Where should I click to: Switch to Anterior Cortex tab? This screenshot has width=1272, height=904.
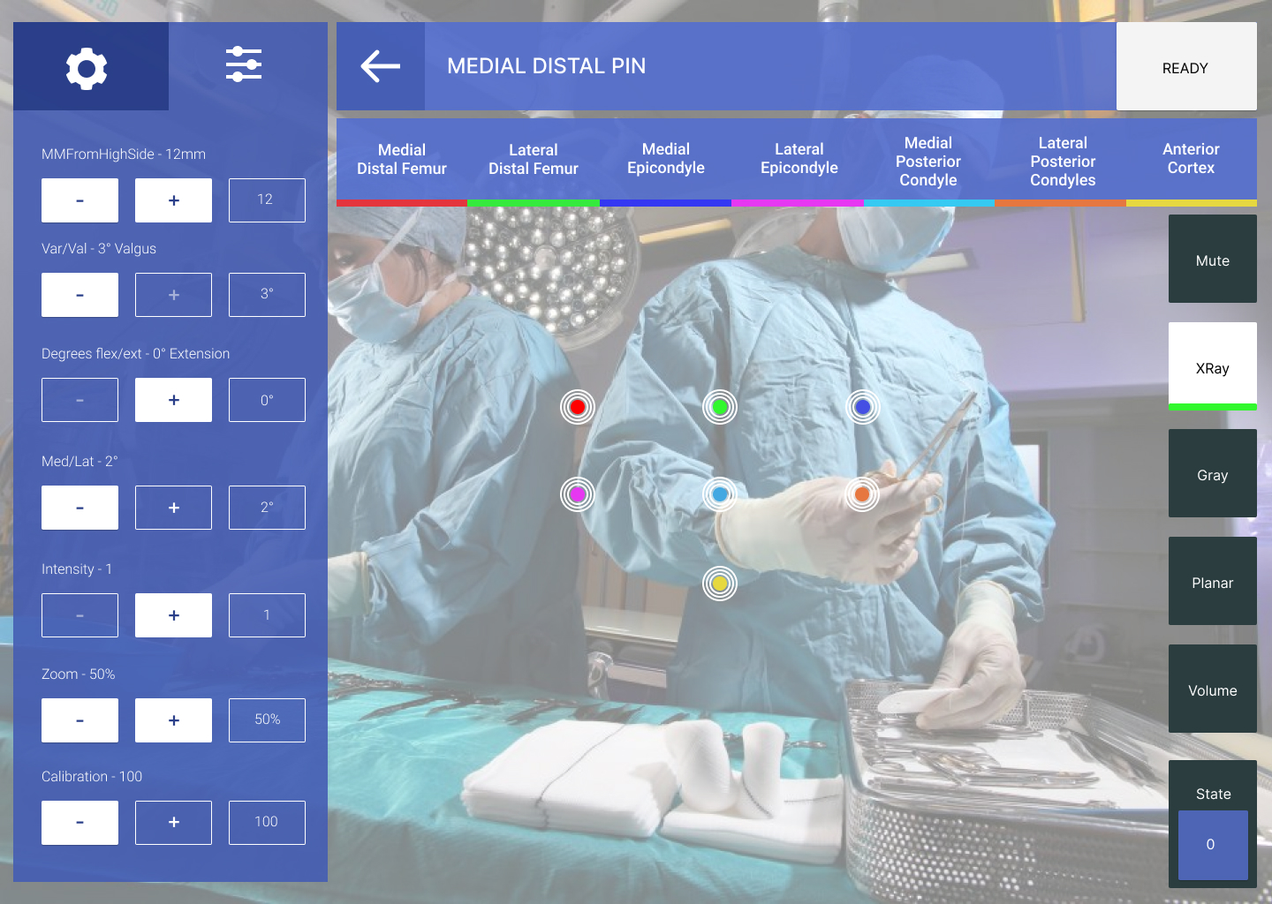1191,160
